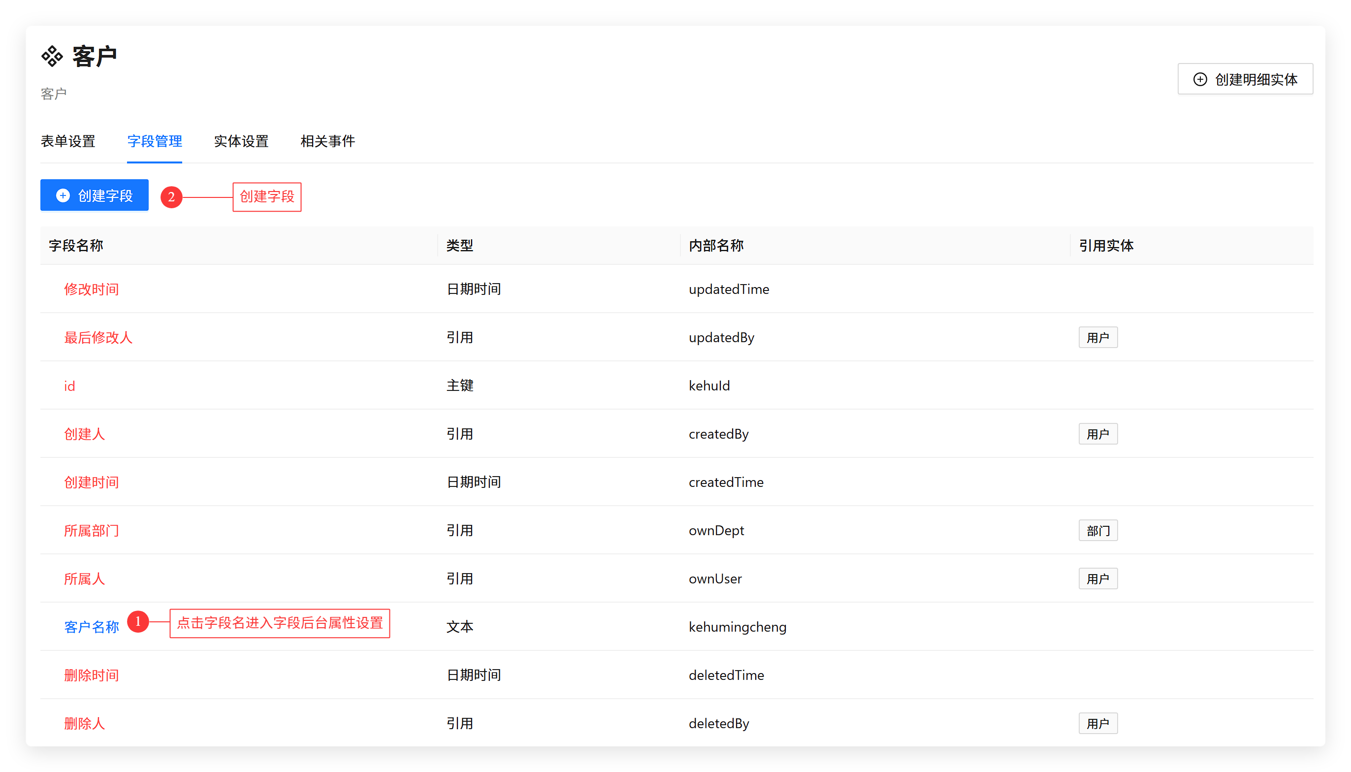1351x772 pixels.
Task: Click 用户 tag in the updatedBy row
Action: [1097, 337]
